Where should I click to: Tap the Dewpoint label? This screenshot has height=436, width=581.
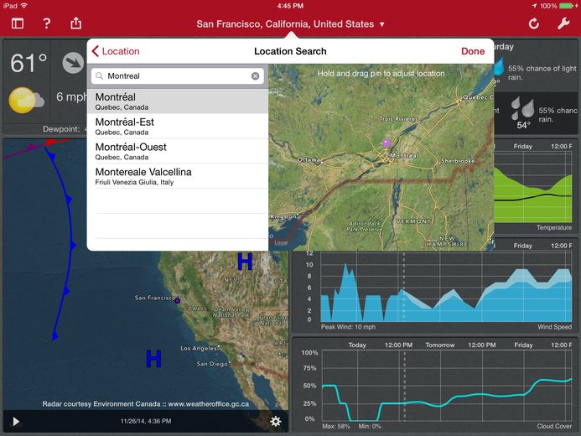pos(61,129)
